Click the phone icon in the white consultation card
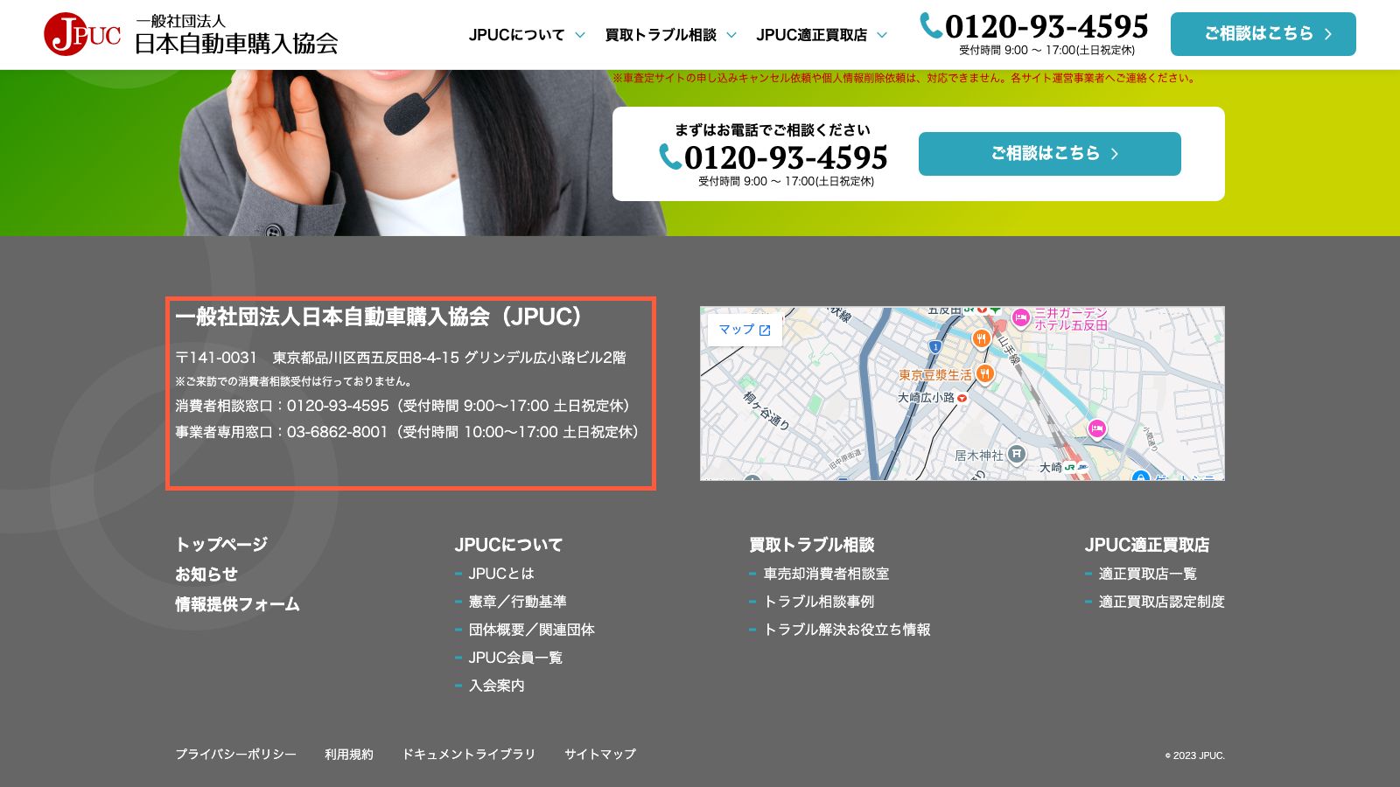This screenshot has height=787, width=1400. point(670,157)
